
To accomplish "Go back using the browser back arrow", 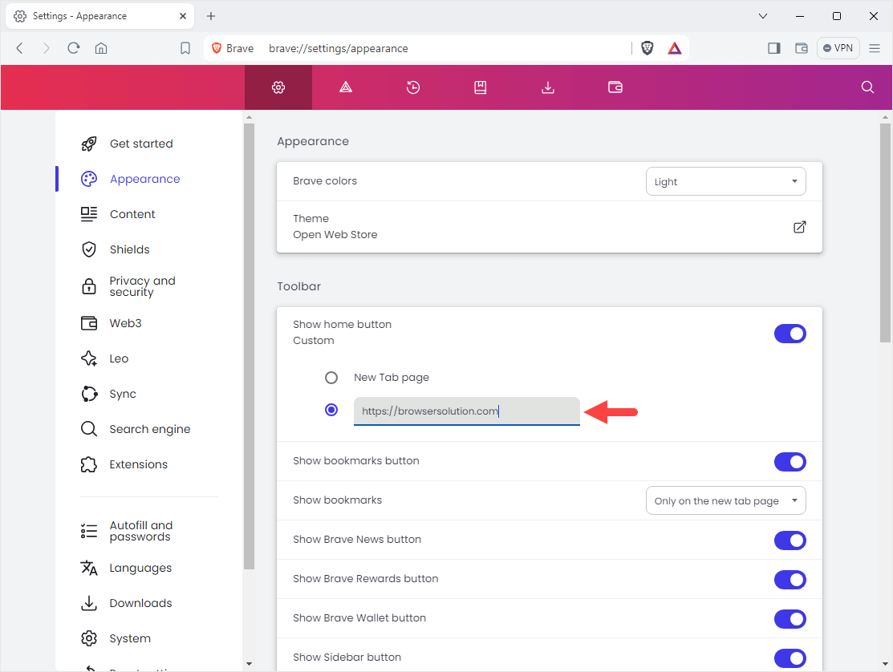I will point(20,48).
